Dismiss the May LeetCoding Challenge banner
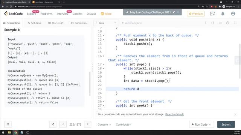This screenshot has width=241, height=135. click(178, 12)
